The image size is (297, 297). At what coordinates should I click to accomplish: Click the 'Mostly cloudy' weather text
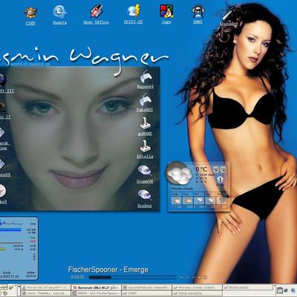point(182,189)
